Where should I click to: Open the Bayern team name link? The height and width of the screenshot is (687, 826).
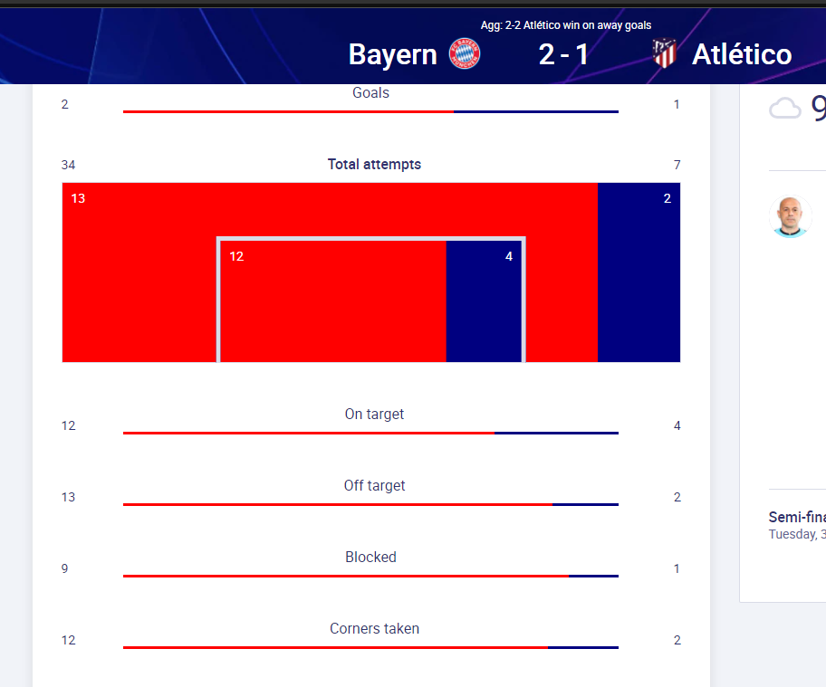[392, 54]
